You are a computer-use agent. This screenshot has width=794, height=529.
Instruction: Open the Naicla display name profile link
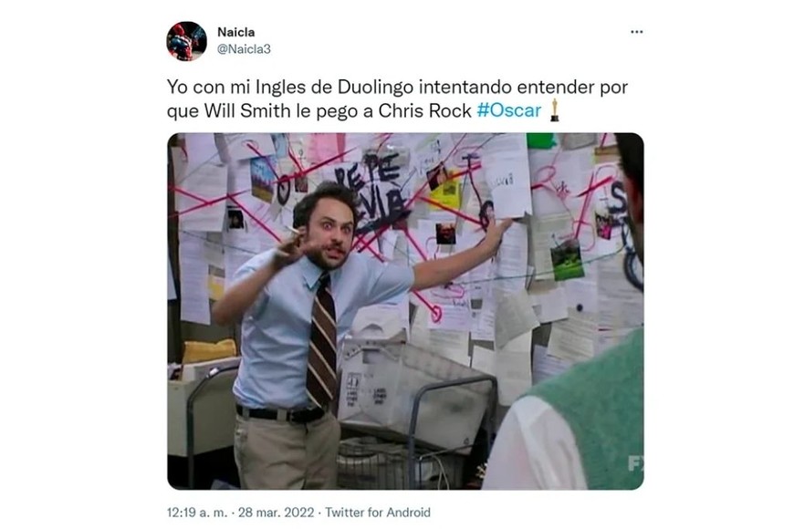click(x=236, y=32)
